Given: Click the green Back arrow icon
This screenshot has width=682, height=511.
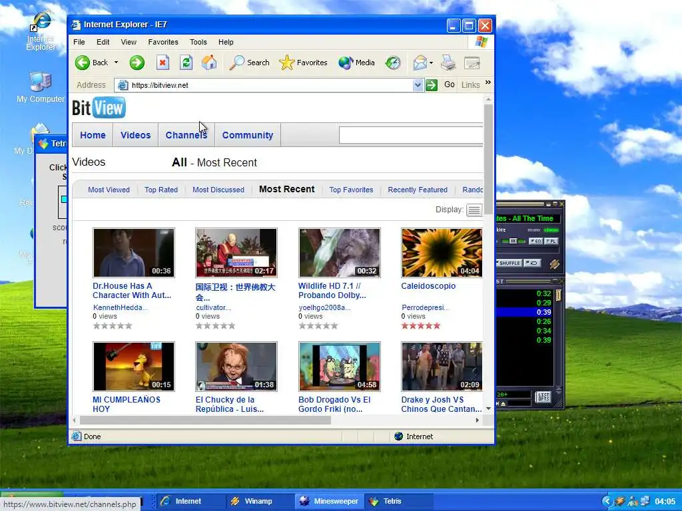Looking at the screenshot, I should pos(82,63).
